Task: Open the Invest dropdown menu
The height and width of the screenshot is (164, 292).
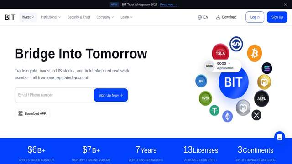Action: [28, 17]
